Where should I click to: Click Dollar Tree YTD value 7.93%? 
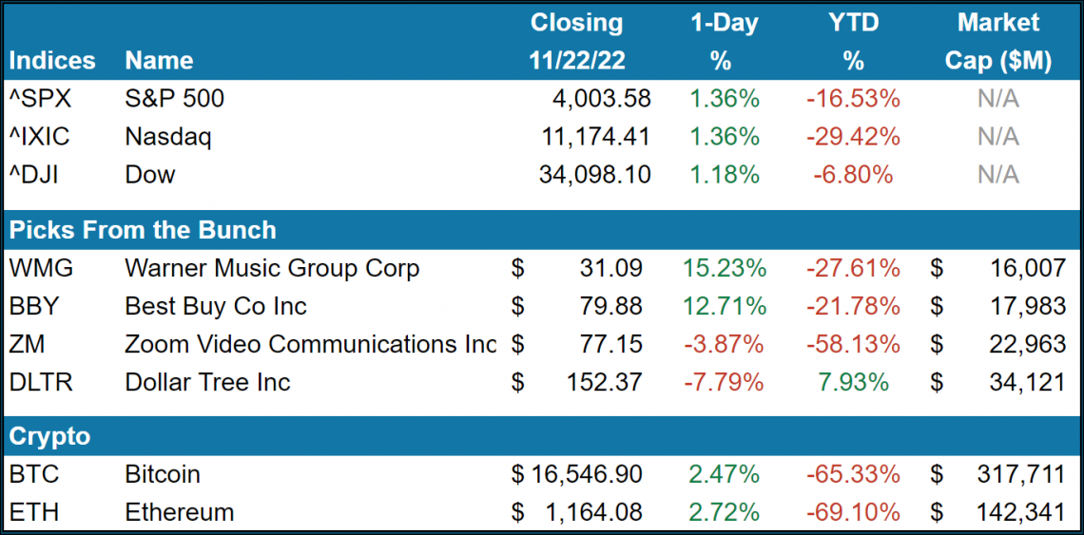coord(853,383)
